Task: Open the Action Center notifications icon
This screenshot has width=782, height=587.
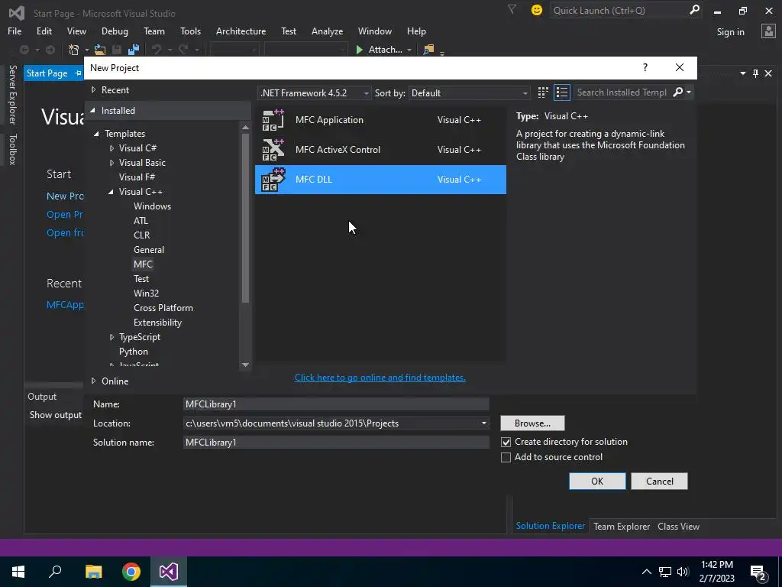Action: click(758, 572)
